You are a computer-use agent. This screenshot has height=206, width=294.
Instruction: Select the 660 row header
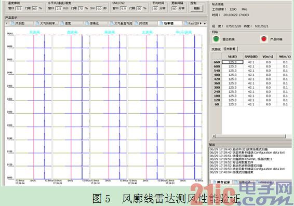[217, 62]
